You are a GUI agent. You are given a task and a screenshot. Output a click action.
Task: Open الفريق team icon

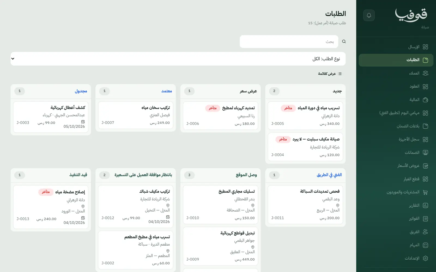coord(425,232)
